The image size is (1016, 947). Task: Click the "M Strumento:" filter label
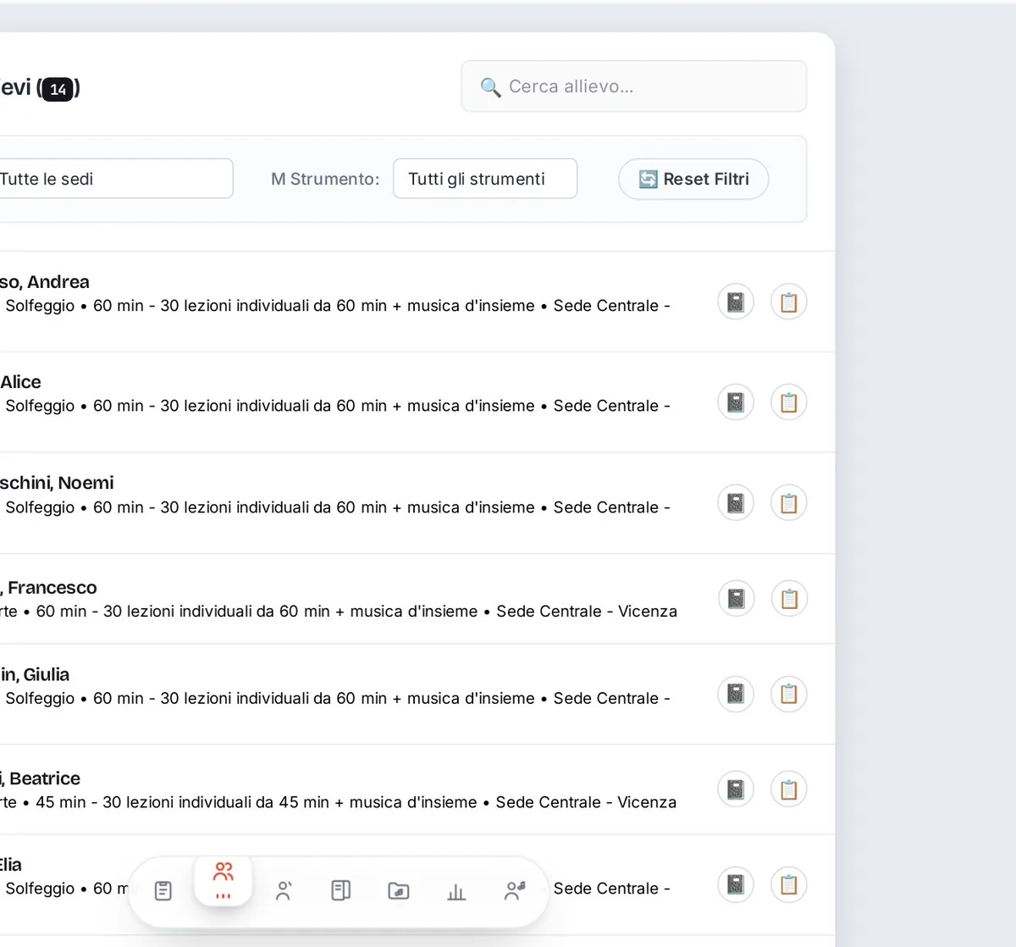tap(325, 179)
